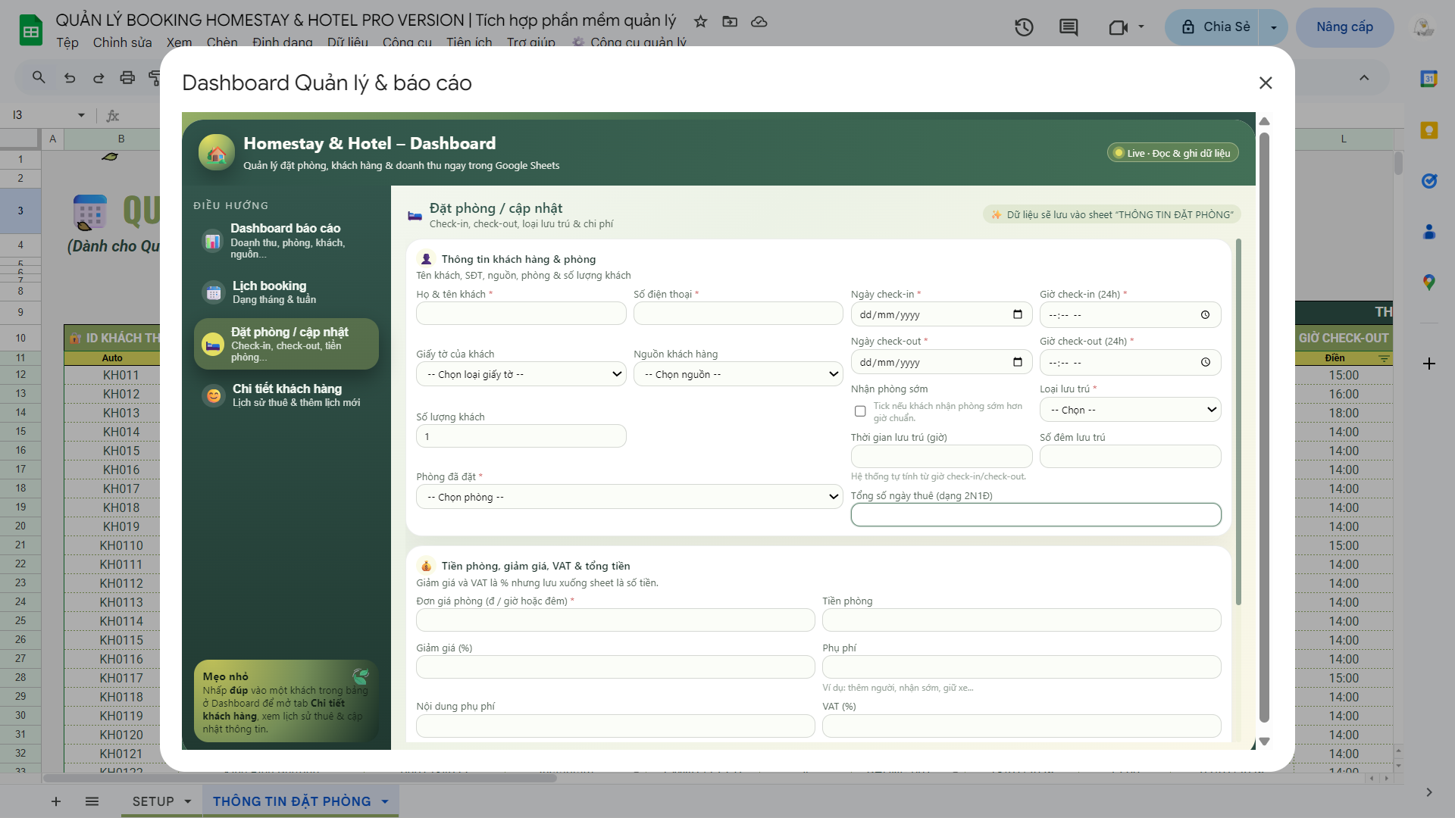The width and height of the screenshot is (1455, 818).
Task: Tick the Nhận phòng sớm checkbox
Action: point(860,411)
